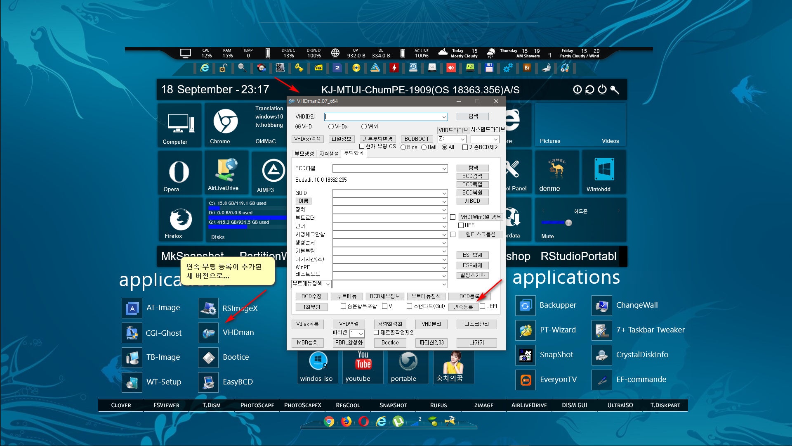Open the Opera browser tile
This screenshot has height=446, width=792.
[x=179, y=173]
